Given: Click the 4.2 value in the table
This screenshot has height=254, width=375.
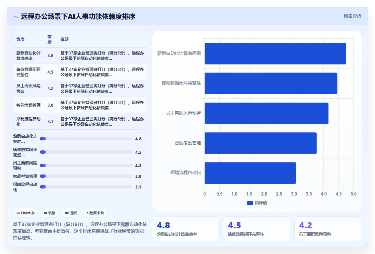Looking at the screenshot, I should point(50,88).
